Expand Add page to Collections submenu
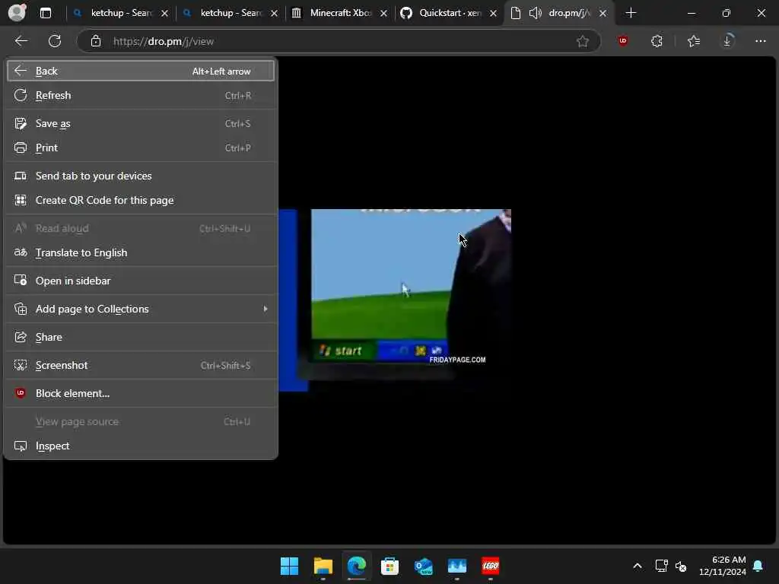The width and height of the screenshot is (779, 584). click(141, 309)
